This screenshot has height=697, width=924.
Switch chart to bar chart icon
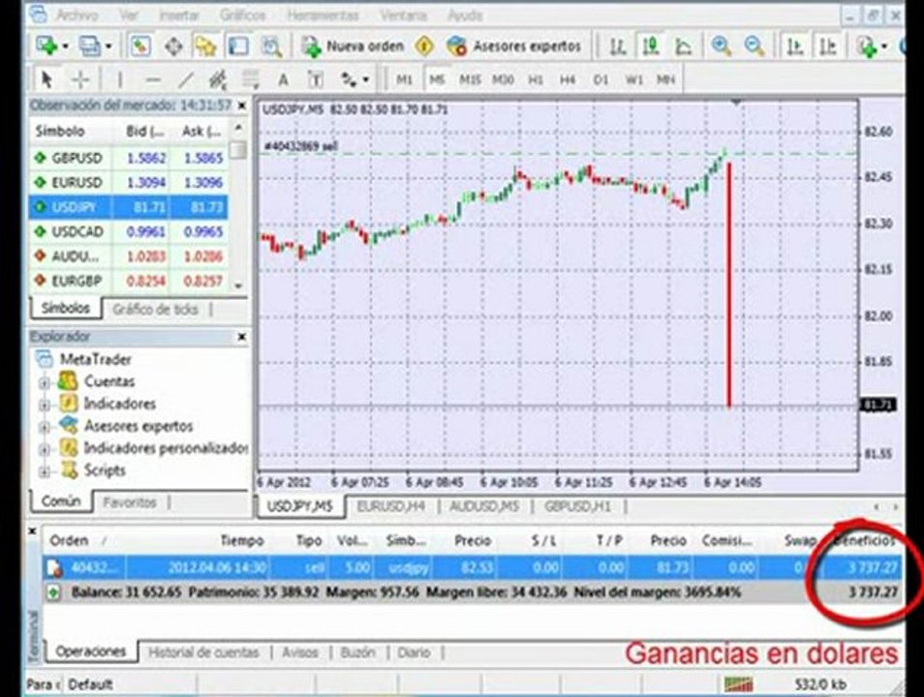tap(618, 45)
